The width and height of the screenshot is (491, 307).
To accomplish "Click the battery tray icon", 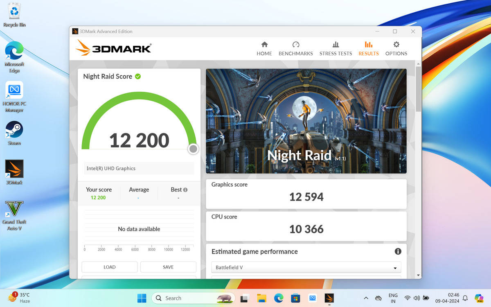I will 426,298.
